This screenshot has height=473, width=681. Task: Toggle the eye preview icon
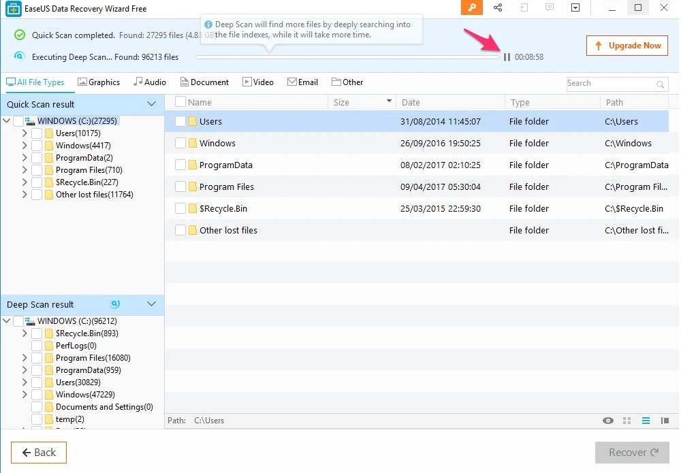[x=608, y=421]
